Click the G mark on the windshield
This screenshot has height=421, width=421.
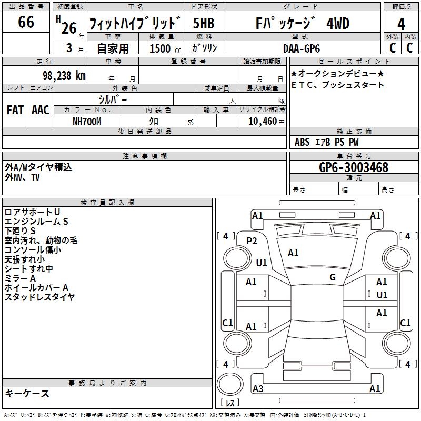[333, 277]
